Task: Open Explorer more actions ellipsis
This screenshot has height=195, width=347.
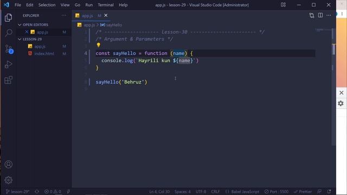Action: click(64, 16)
